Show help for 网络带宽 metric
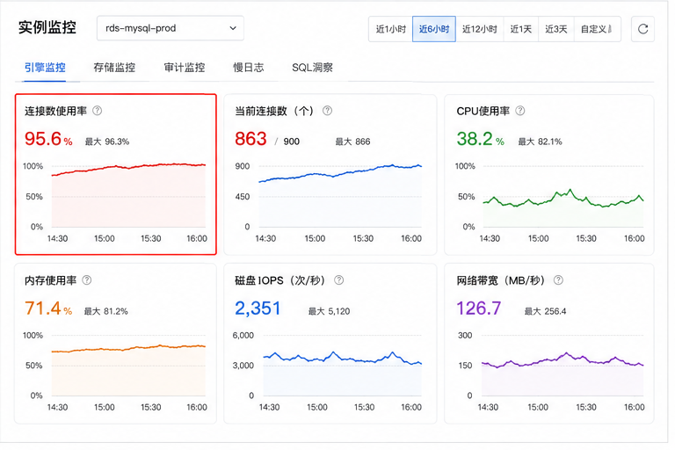 point(558,279)
